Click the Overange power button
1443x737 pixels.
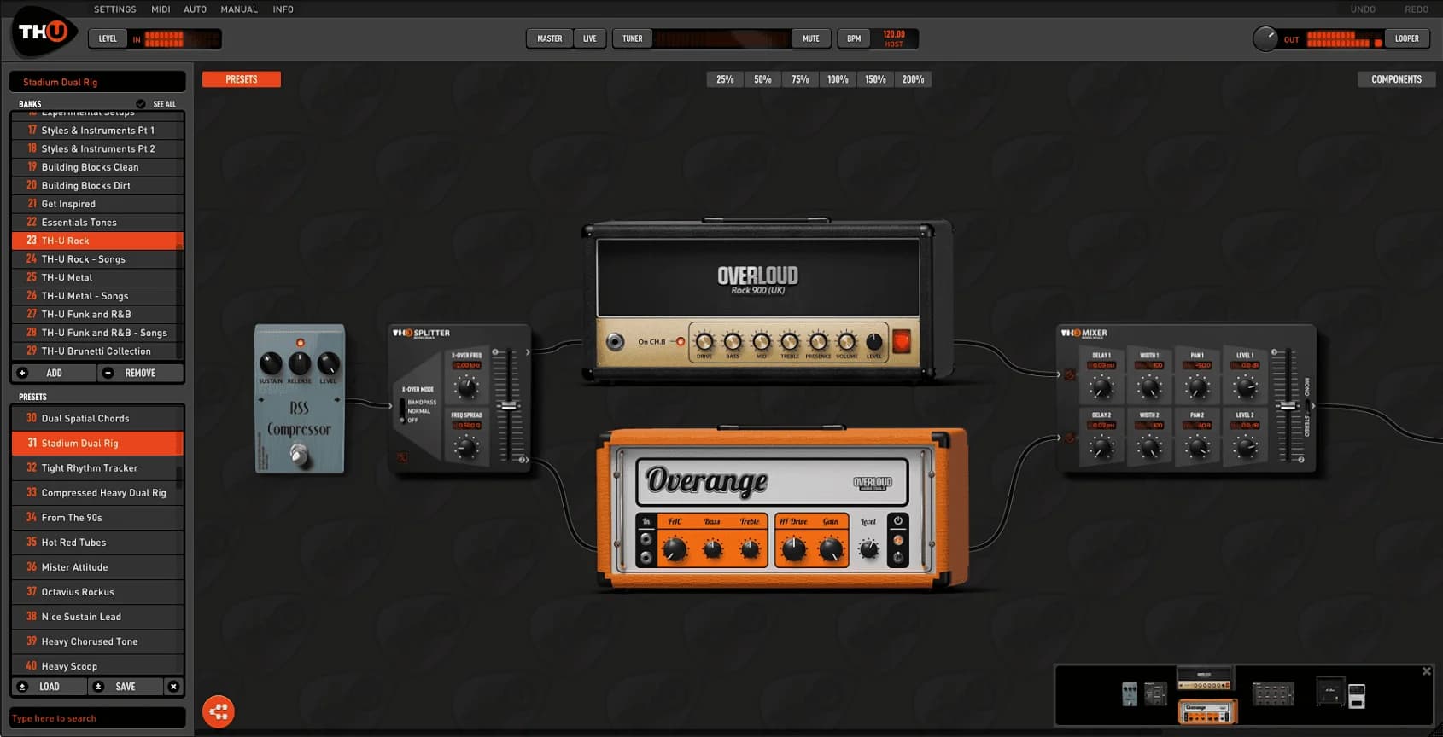[898, 520]
